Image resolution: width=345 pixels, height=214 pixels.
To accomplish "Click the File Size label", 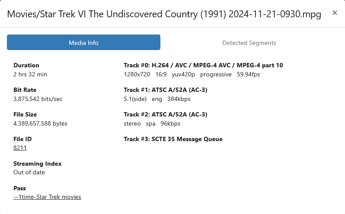I will tap(25, 114).
